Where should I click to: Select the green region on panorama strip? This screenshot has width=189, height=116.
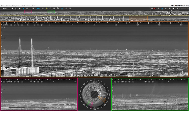[51, 12]
